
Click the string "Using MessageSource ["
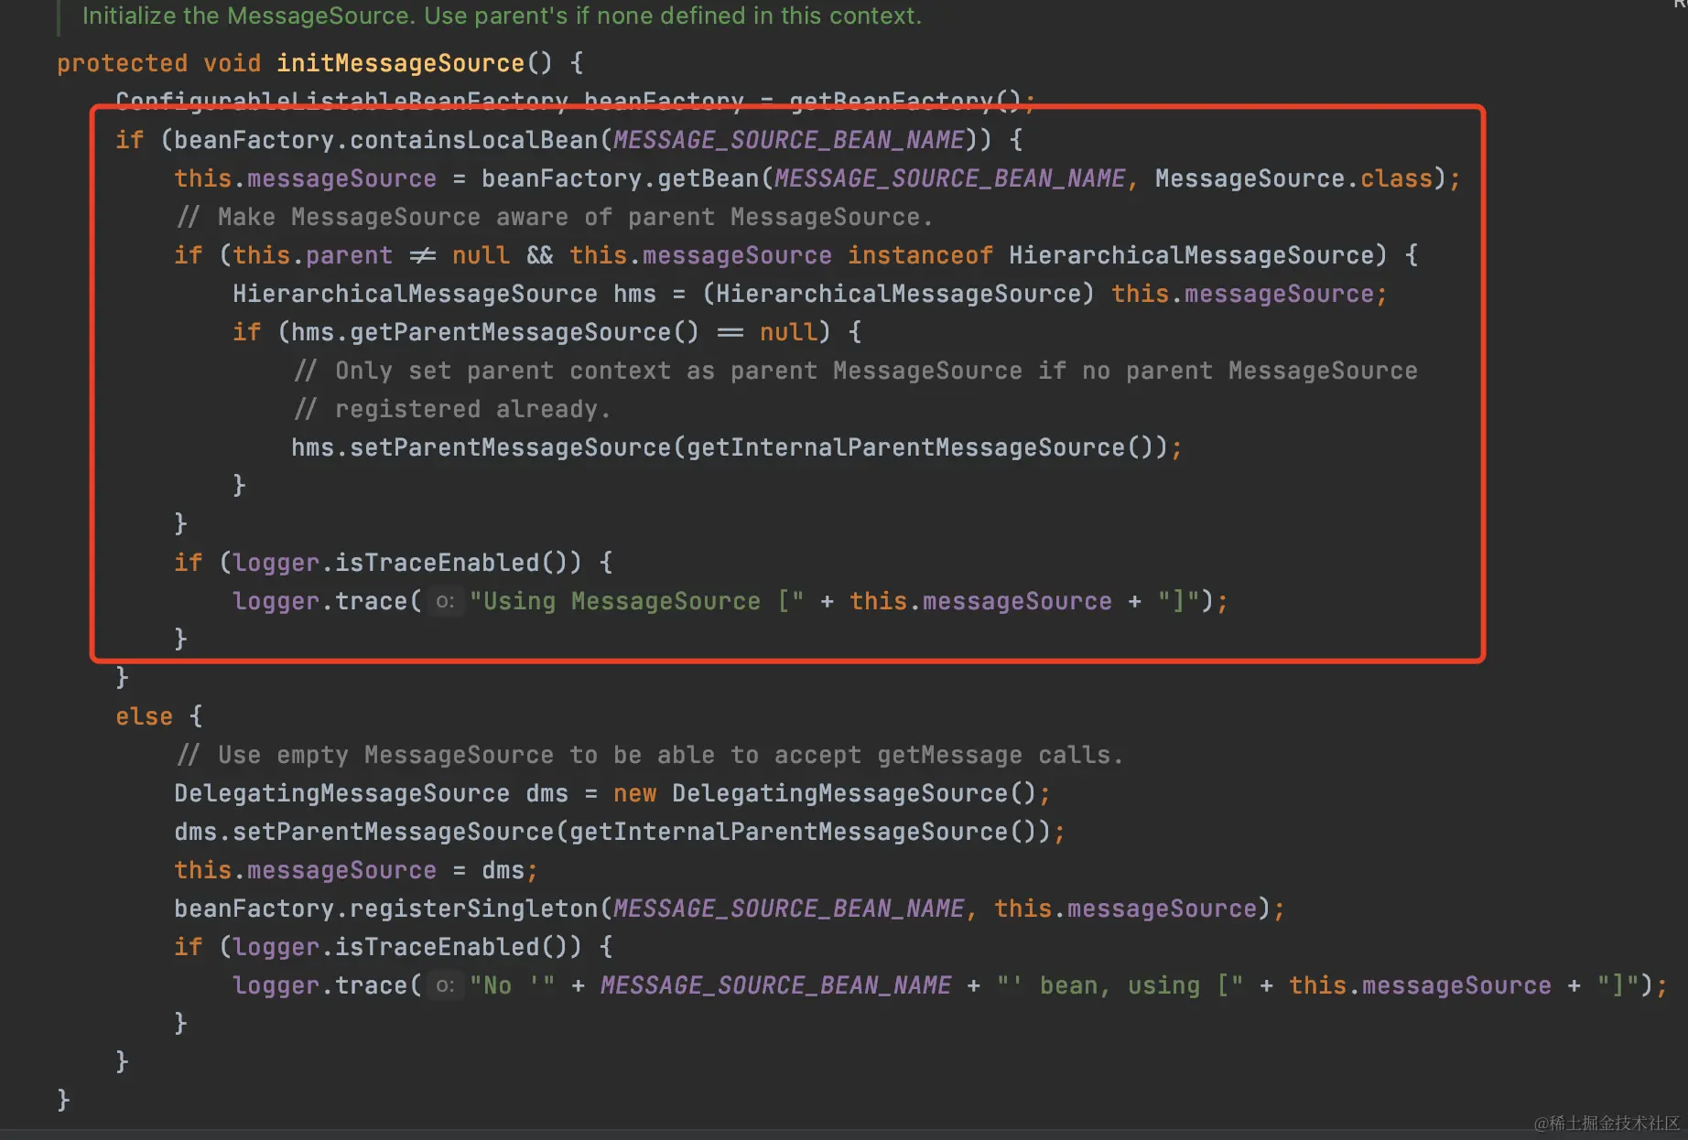pyautogui.click(x=636, y=601)
